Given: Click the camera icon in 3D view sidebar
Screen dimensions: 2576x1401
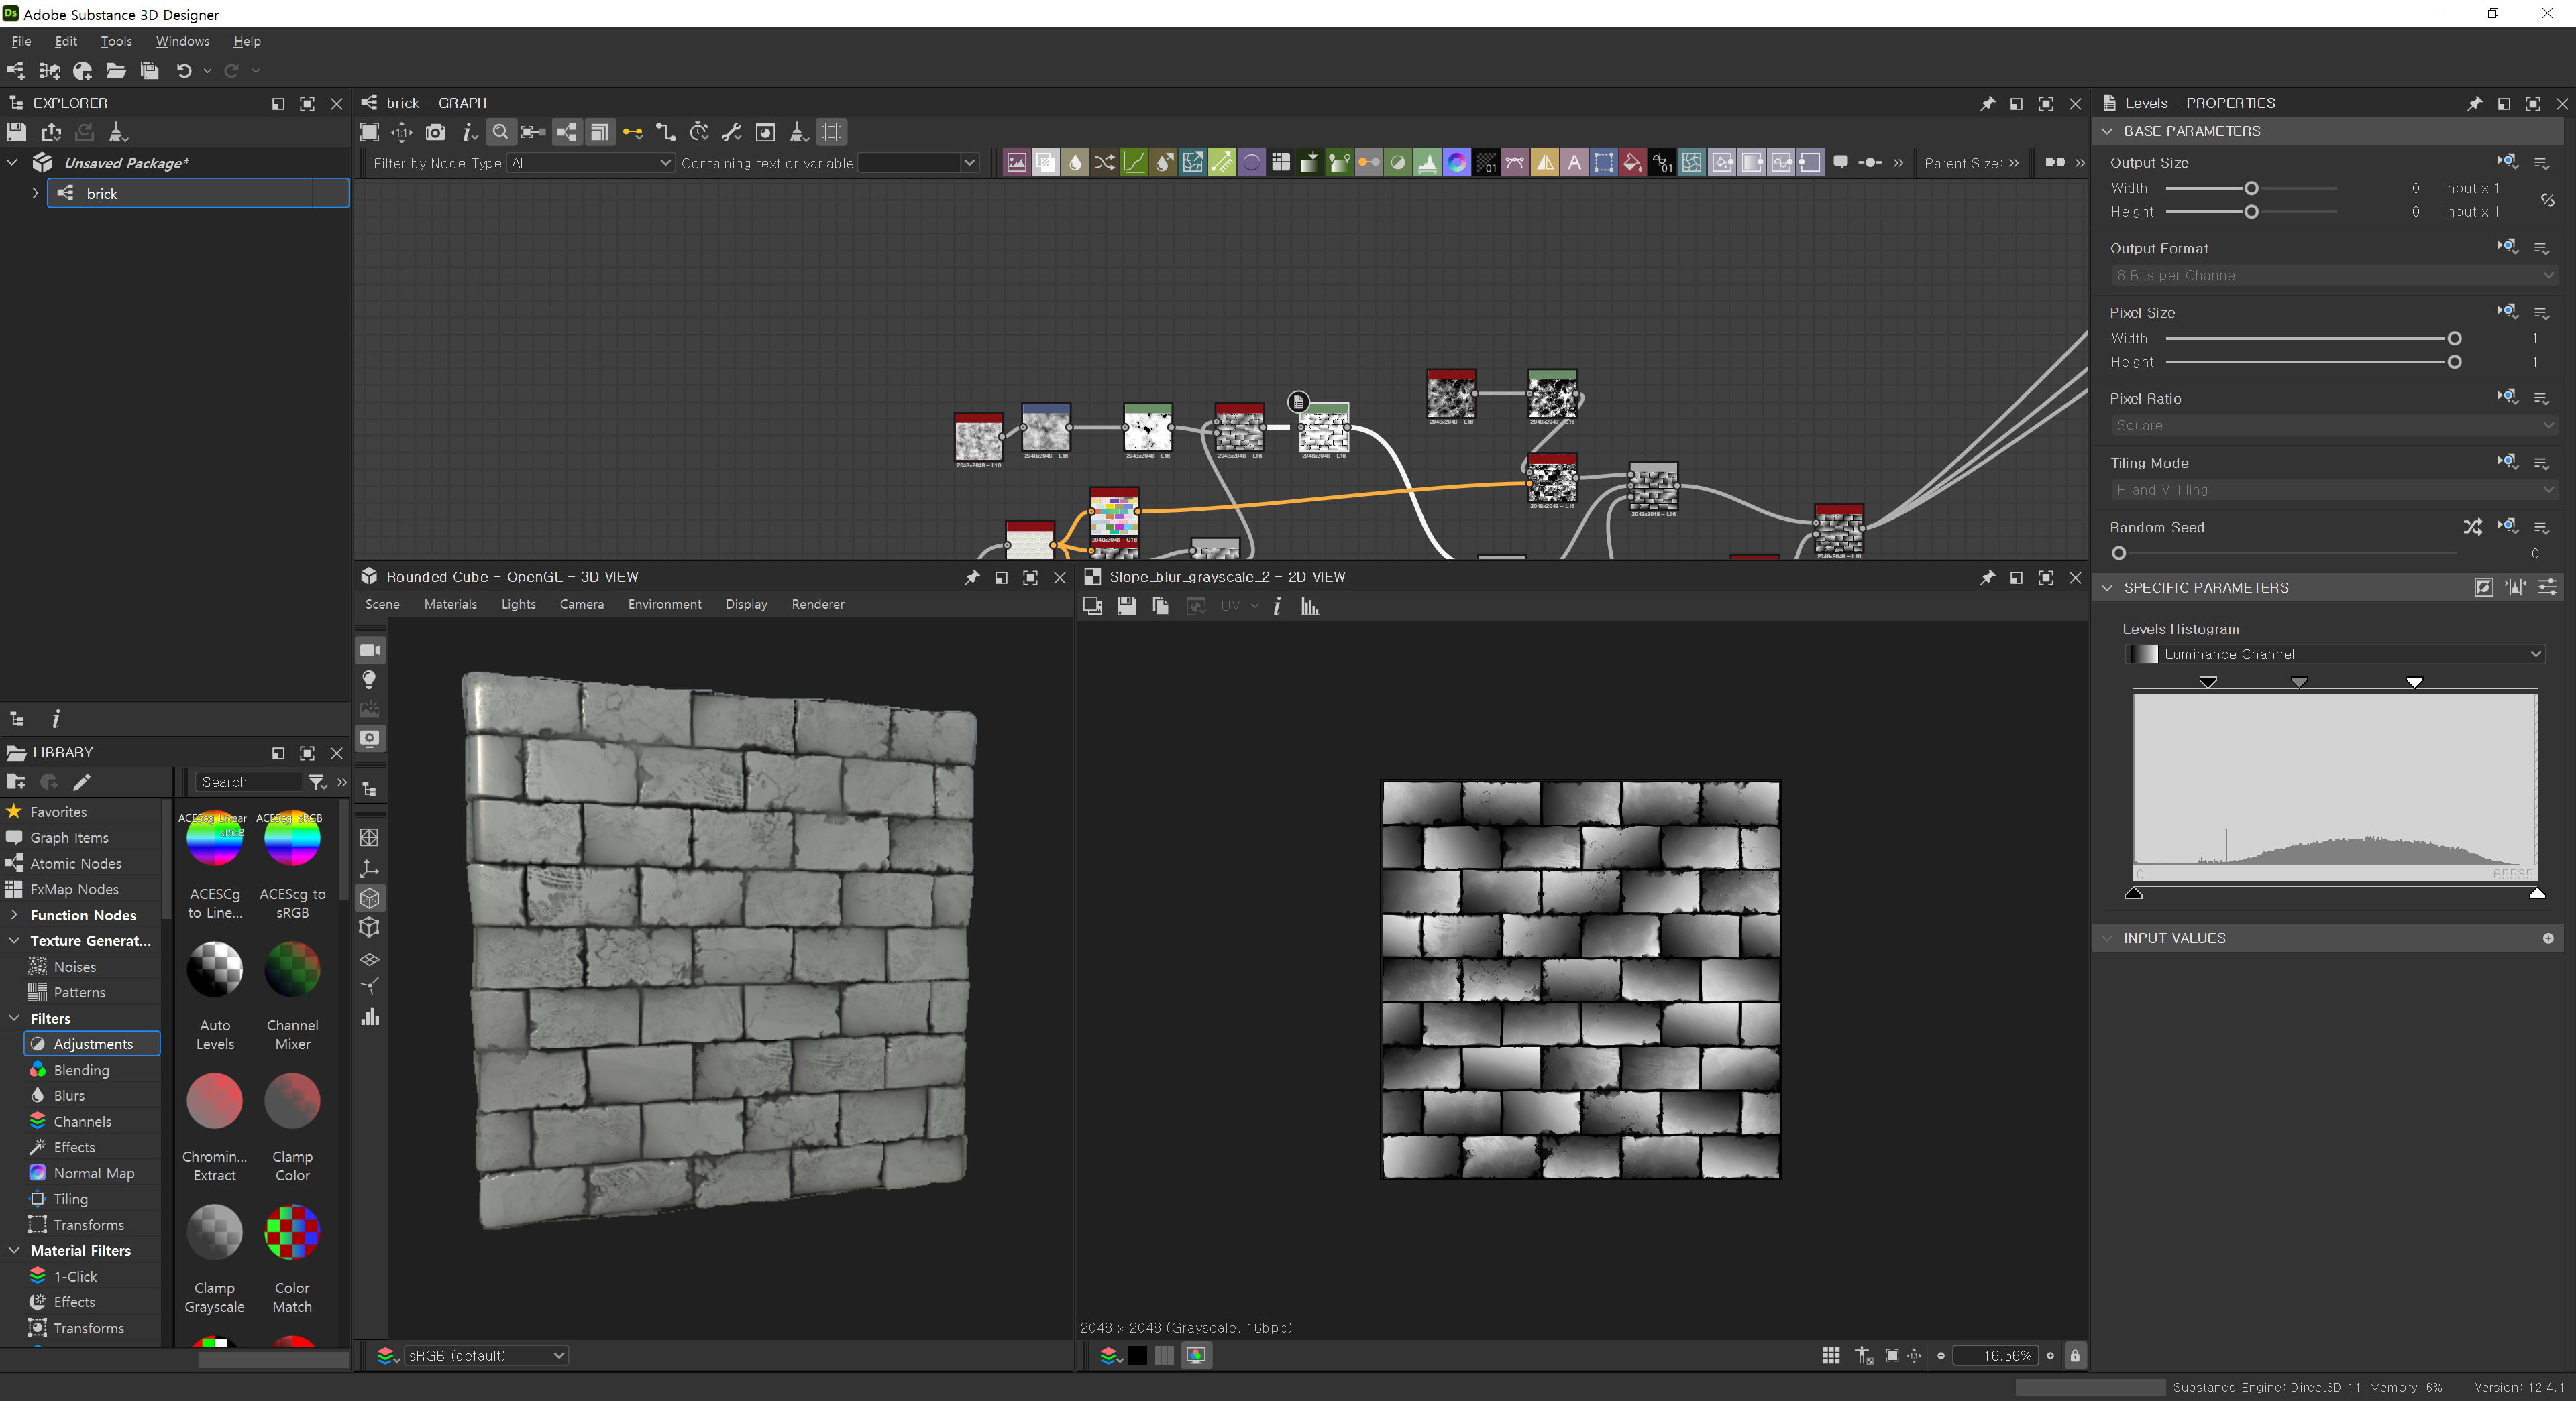Looking at the screenshot, I should click(x=370, y=650).
